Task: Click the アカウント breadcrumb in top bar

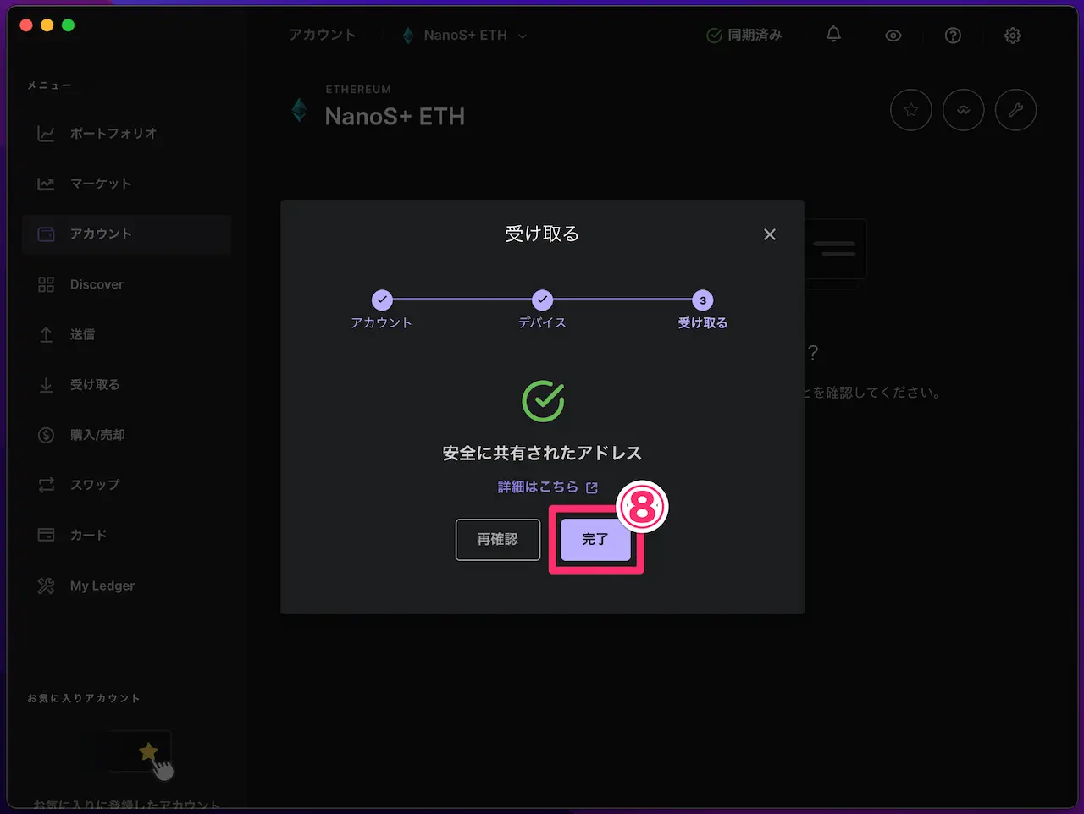Action: [323, 35]
